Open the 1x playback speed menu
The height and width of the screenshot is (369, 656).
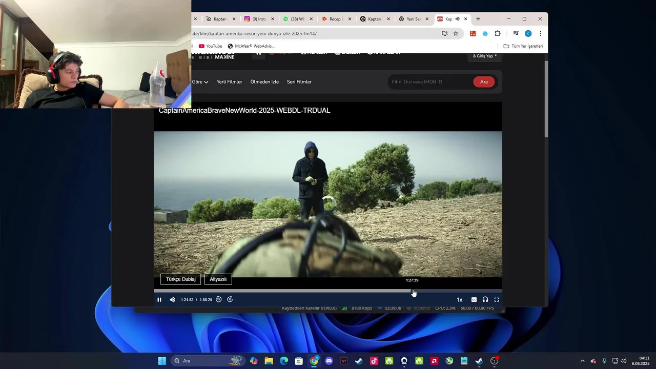point(460,300)
